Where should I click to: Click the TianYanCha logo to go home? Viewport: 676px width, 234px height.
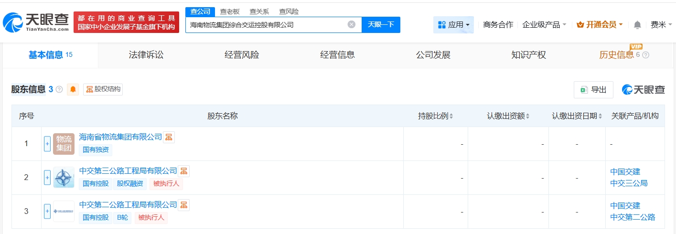36,22
